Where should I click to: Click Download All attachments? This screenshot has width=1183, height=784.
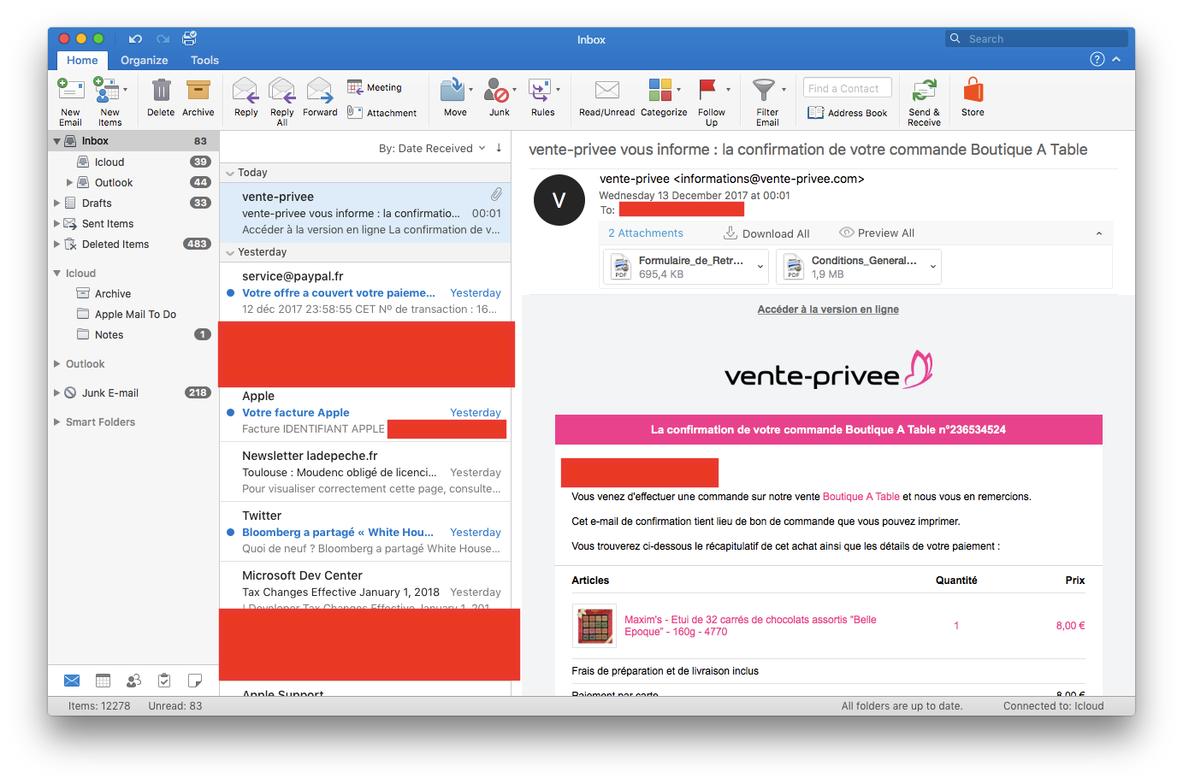tap(766, 233)
